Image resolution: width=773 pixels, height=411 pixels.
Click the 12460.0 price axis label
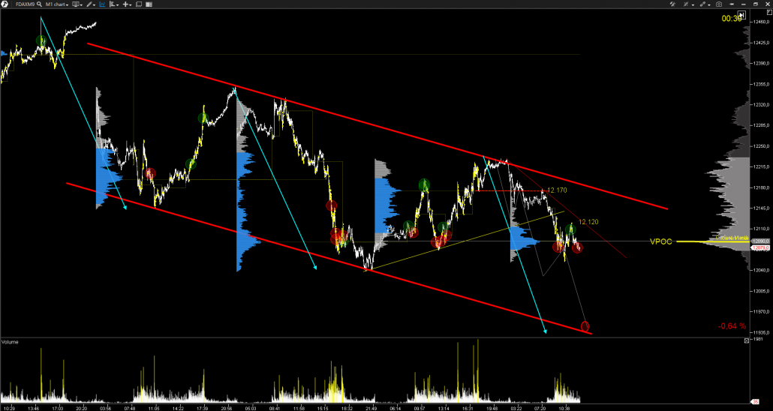759,22
